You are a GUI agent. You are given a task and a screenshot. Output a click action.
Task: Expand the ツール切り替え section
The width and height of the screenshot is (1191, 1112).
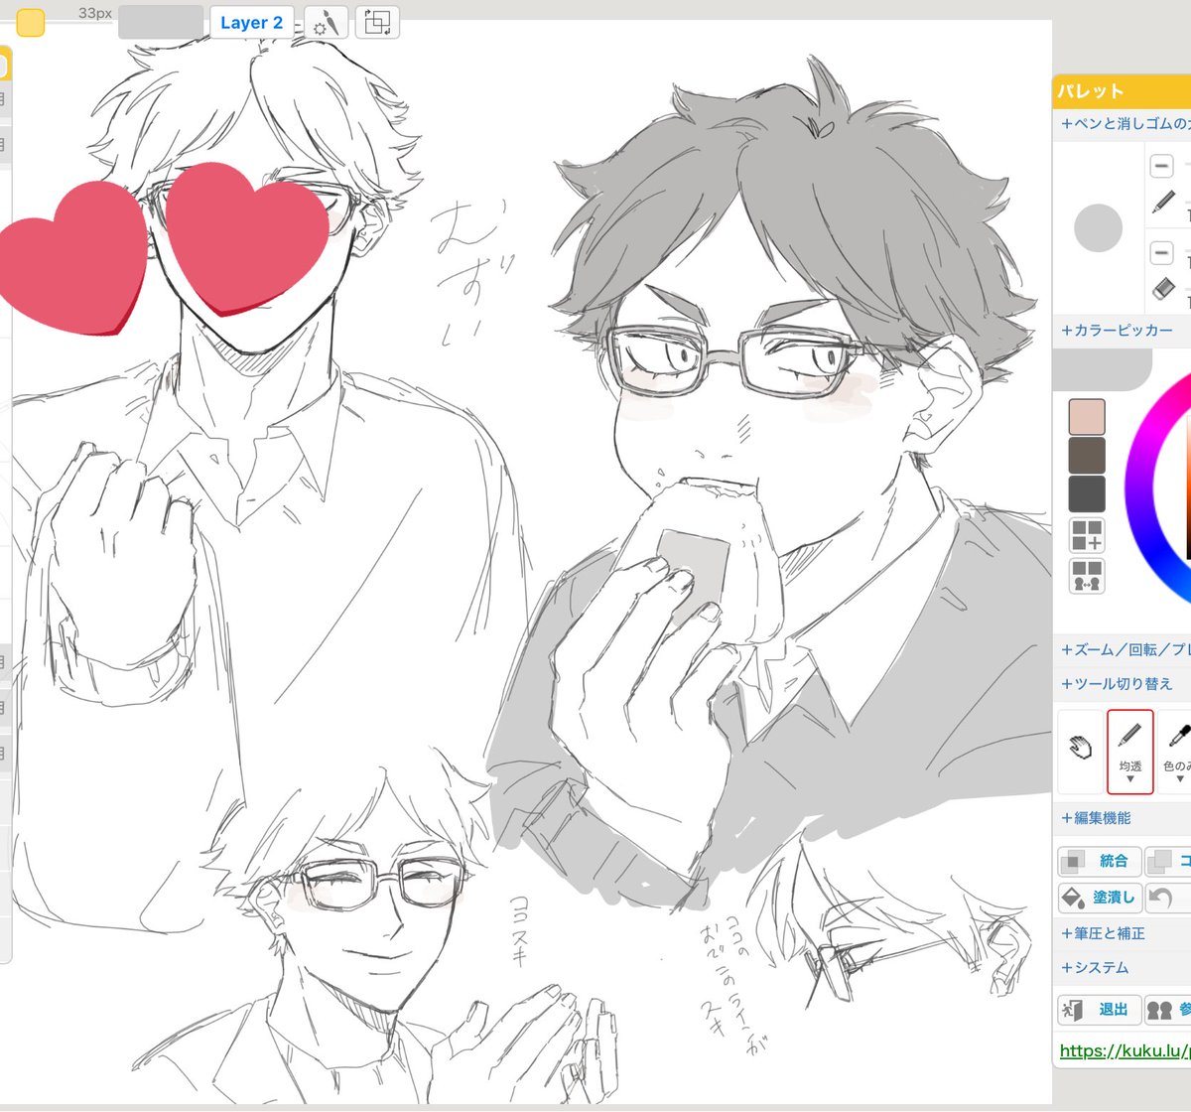[x=1117, y=683]
